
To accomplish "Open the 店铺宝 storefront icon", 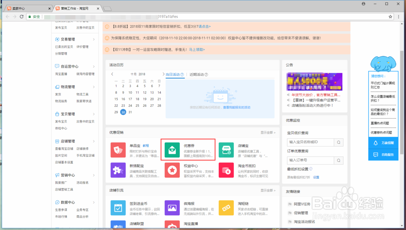I will click(x=226, y=150).
